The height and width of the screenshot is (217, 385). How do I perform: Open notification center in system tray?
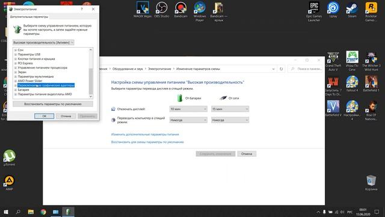coord(377,212)
